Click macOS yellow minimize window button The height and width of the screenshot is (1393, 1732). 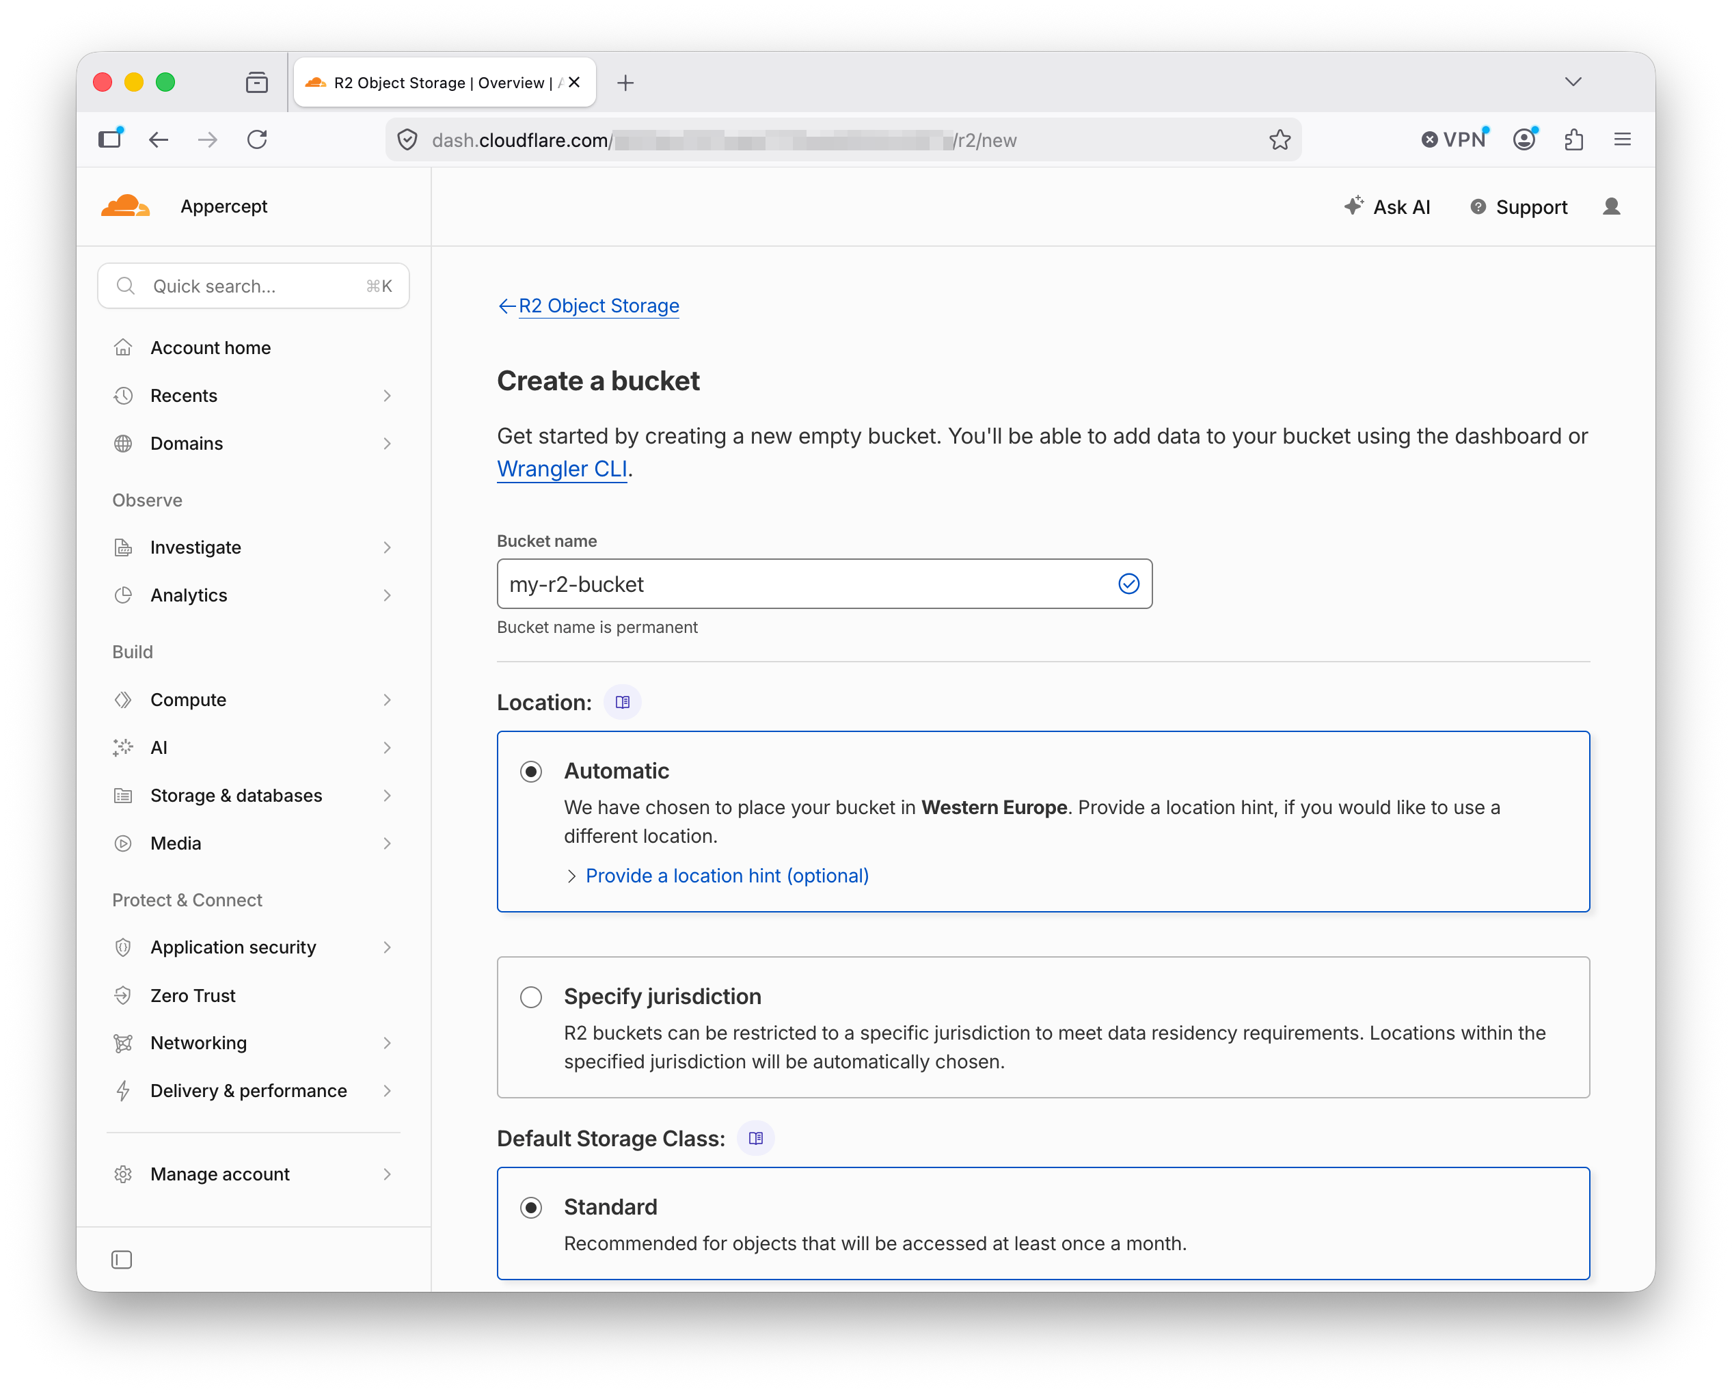(134, 82)
